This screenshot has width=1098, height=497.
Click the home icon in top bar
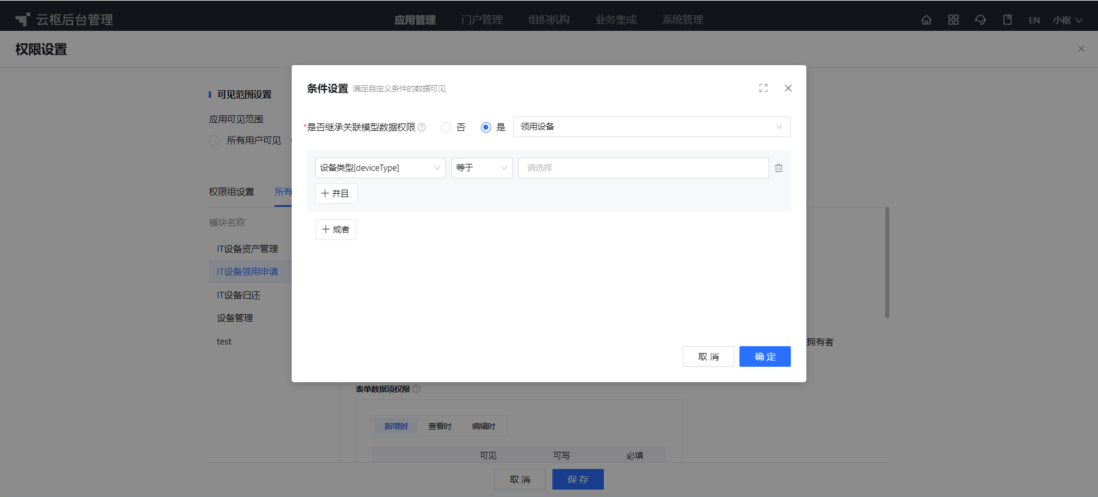point(926,20)
